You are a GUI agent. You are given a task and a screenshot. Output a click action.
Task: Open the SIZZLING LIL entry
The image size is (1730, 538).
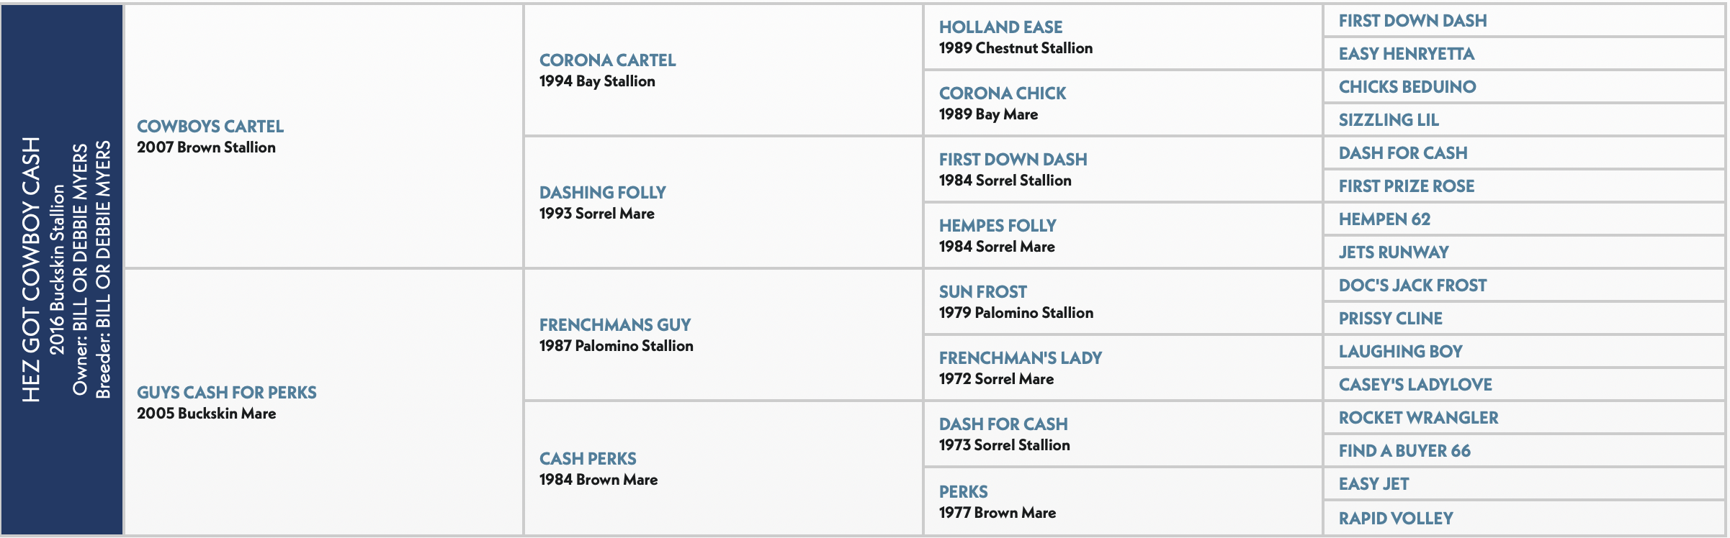pyautogui.click(x=1389, y=120)
